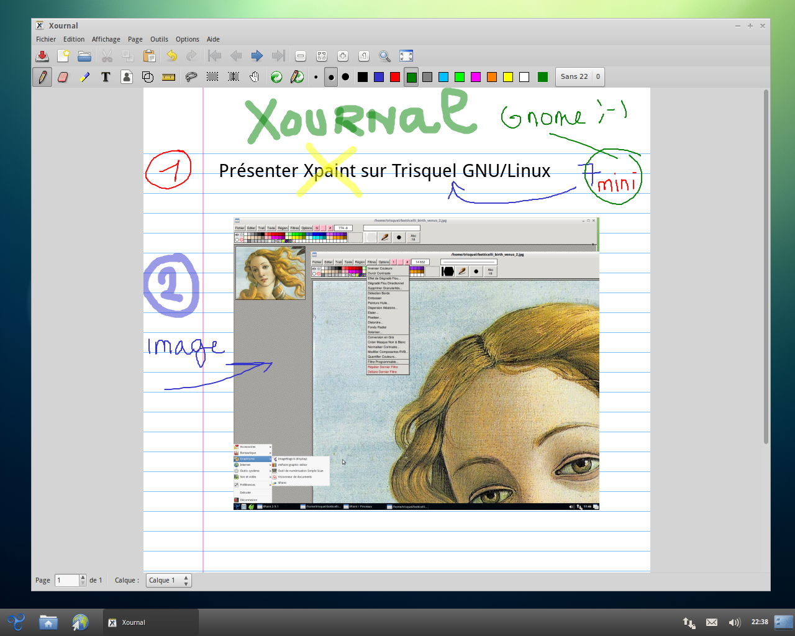Open the Trisquel main menu on taskbar
795x636 pixels.
pyautogui.click(x=16, y=622)
